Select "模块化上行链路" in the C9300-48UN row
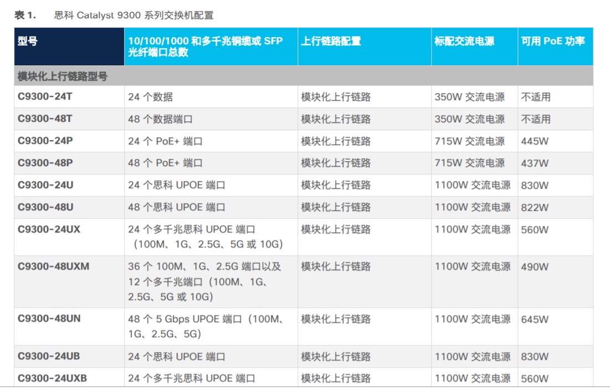 coord(336,319)
